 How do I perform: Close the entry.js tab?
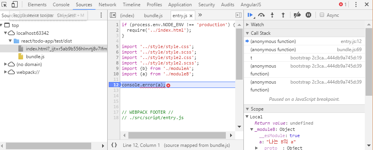[191, 16]
